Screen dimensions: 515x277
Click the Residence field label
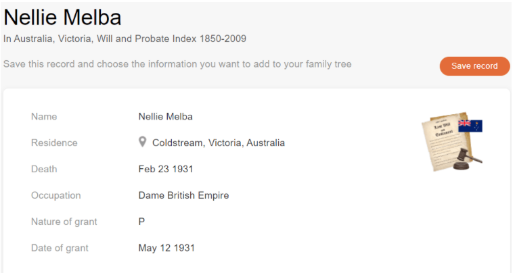(x=54, y=143)
